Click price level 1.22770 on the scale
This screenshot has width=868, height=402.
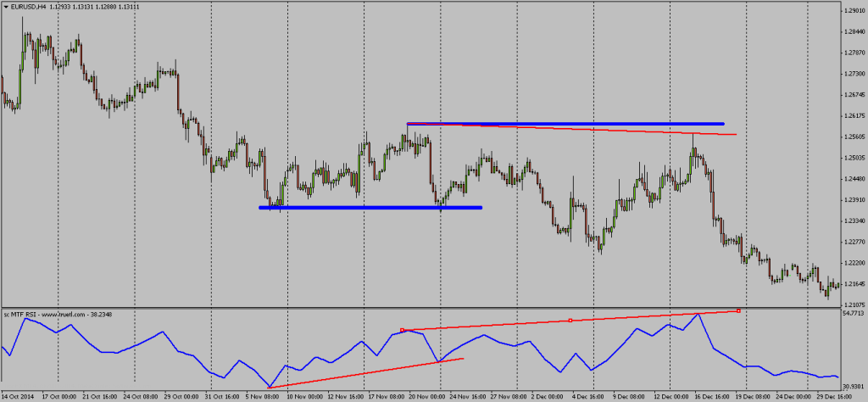853,242
